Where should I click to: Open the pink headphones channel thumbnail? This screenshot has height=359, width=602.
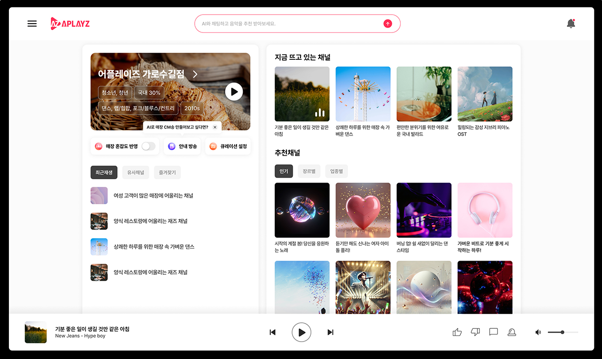click(x=484, y=210)
